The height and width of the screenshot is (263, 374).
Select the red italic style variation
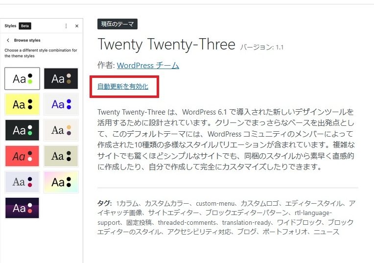(22, 156)
